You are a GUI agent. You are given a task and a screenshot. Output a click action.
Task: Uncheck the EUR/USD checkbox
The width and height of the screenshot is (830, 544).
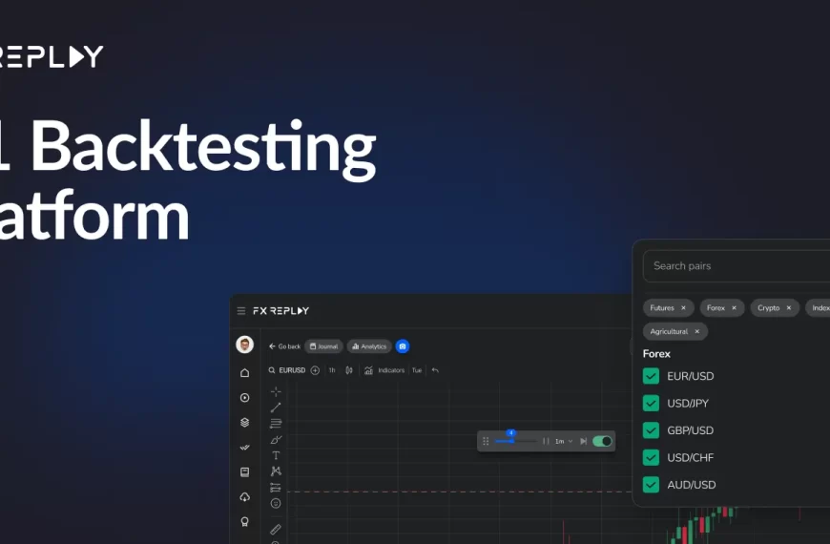(651, 376)
